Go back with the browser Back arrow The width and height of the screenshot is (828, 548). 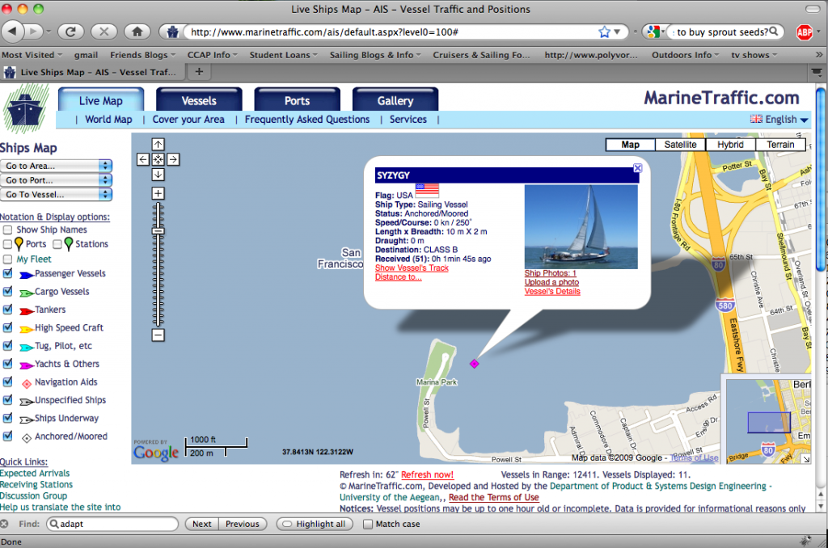click(x=13, y=32)
